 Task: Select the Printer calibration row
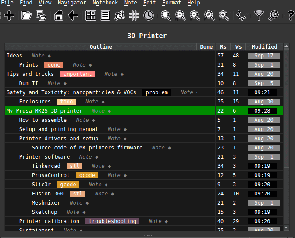[x=144, y=221]
